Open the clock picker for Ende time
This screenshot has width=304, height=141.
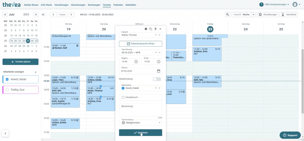159,61
